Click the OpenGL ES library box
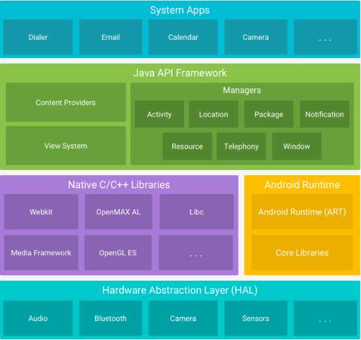 point(118,253)
